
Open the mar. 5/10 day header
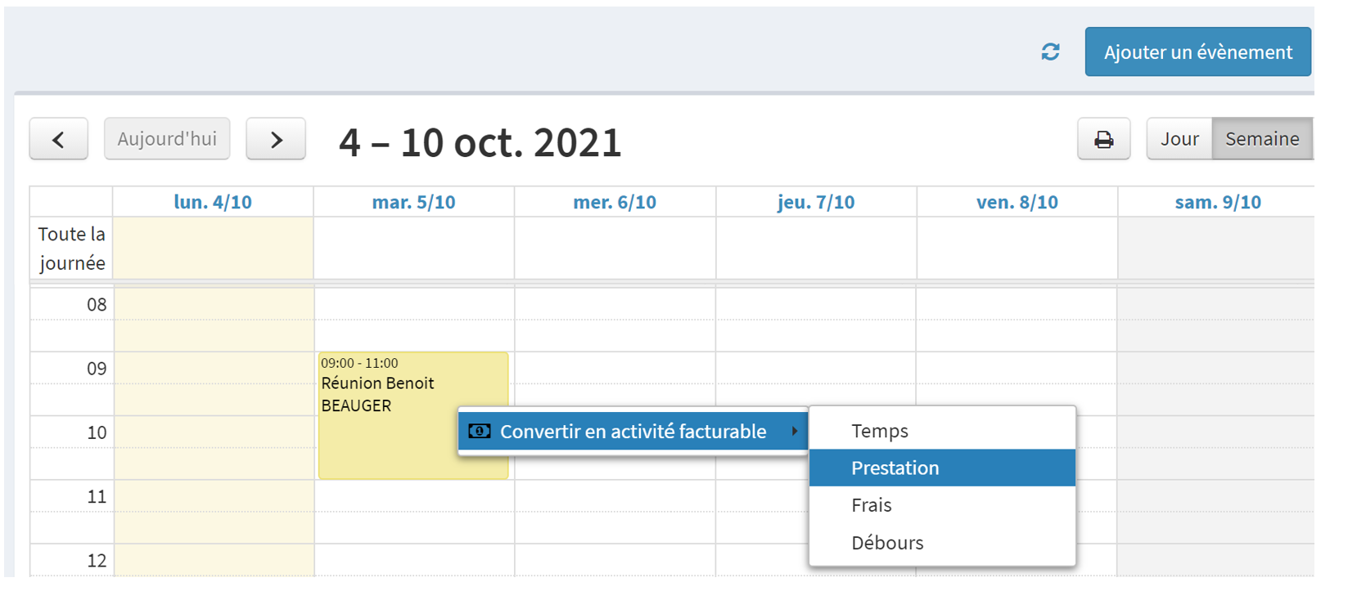tap(413, 202)
